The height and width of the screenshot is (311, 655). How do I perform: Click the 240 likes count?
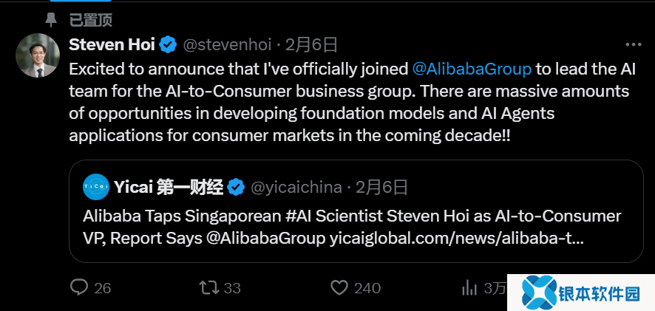tap(367, 287)
